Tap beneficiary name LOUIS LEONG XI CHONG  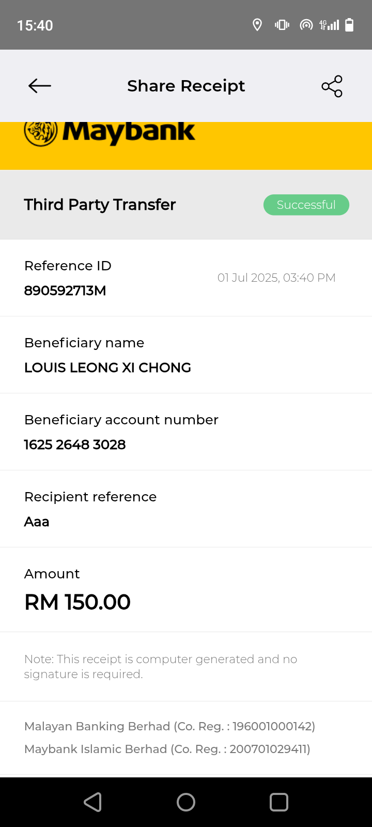click(107, 367)
